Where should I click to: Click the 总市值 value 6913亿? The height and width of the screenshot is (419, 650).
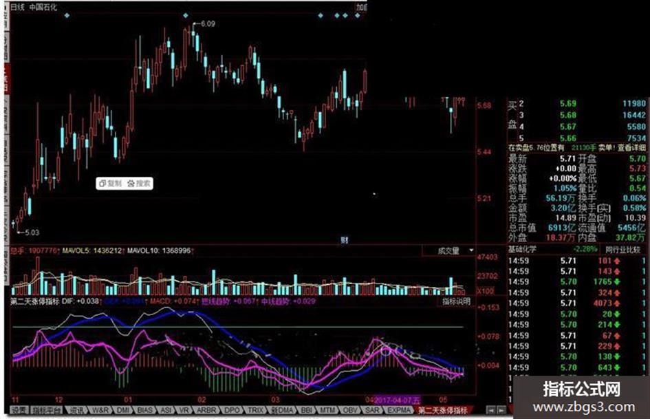pyautogui.click(x=562, y=228)
